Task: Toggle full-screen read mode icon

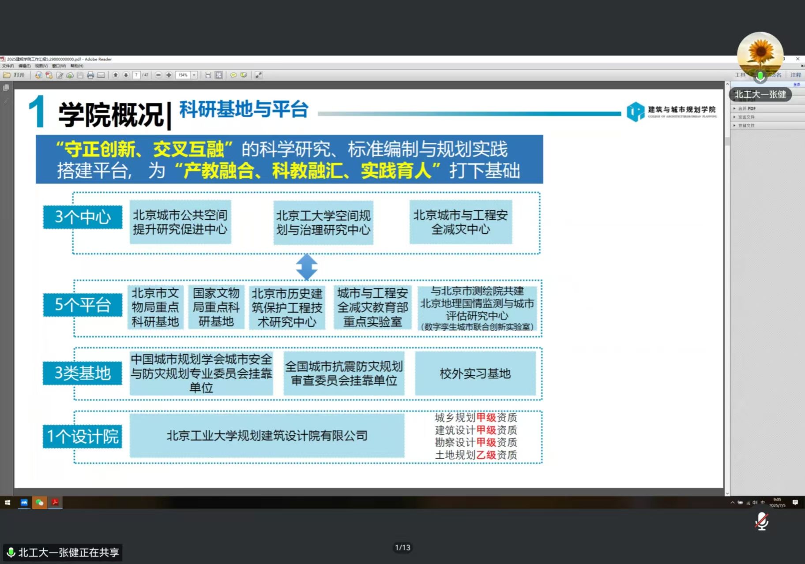Action: point(259,75)
